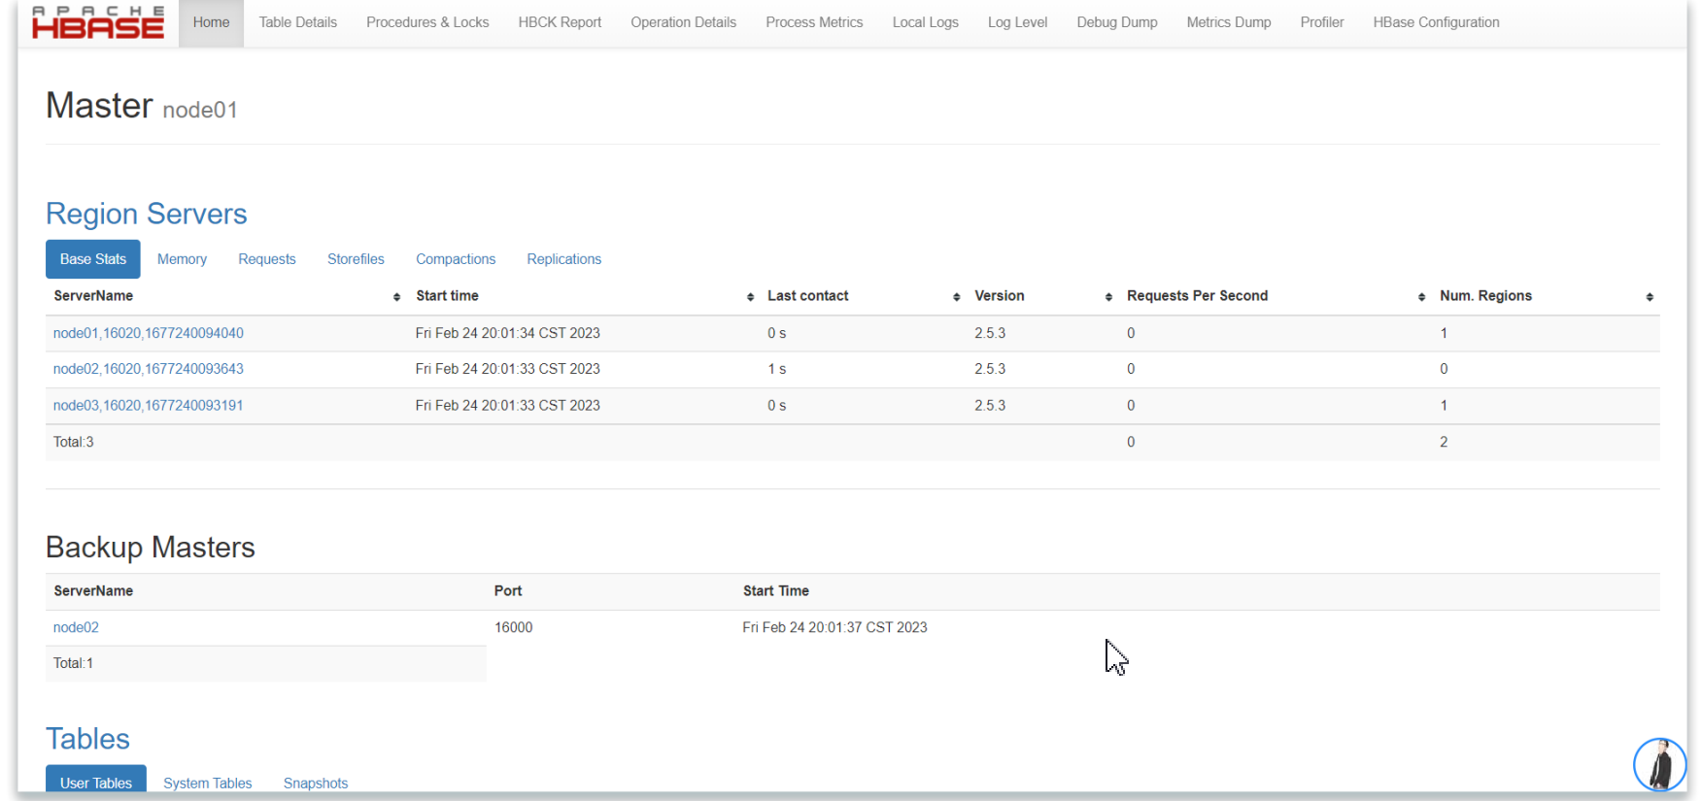Open Local Logs page

(x=925, y=22)
